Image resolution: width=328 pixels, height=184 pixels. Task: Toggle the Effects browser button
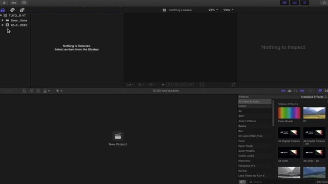(x=320, y=91)
